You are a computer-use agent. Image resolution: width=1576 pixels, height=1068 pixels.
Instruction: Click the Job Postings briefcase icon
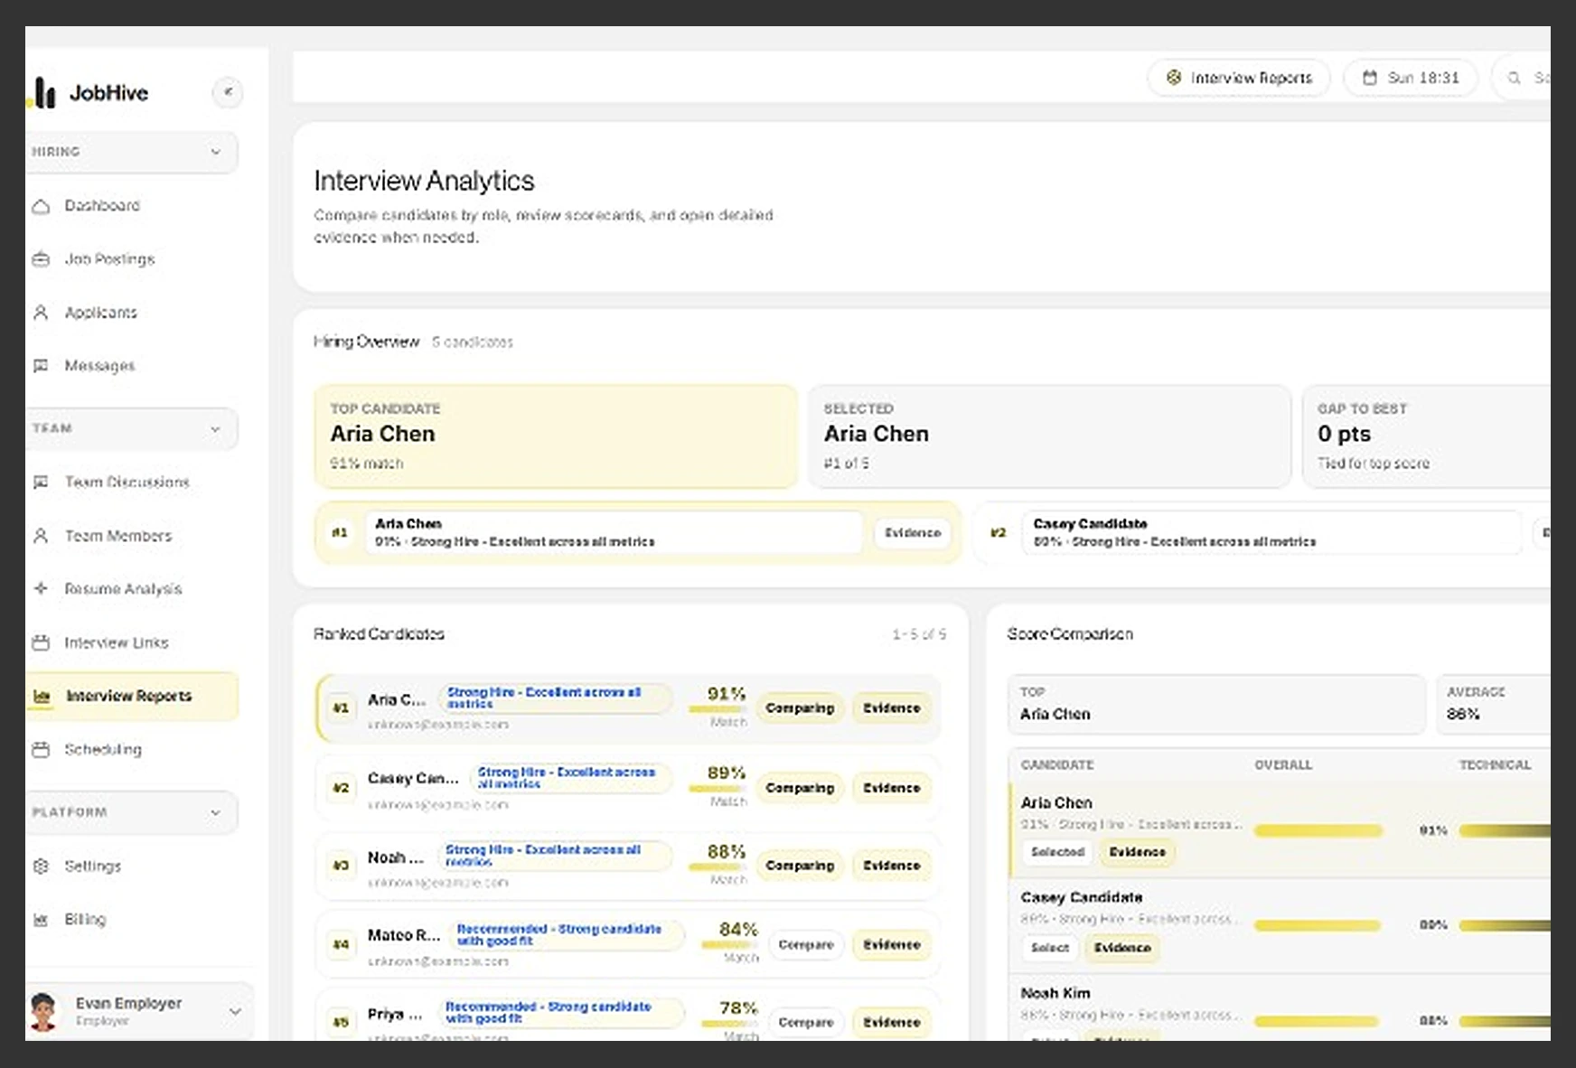pyautogui.click(x=41, y=259)
